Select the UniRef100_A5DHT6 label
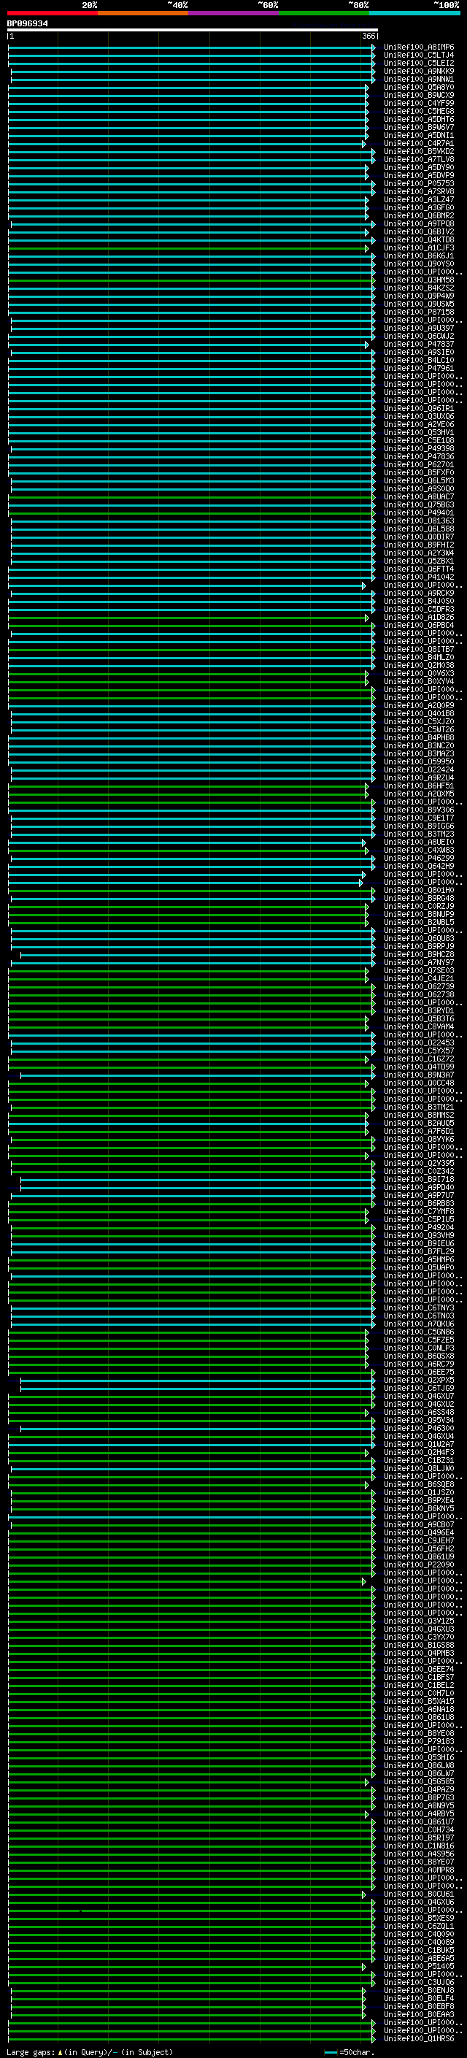This screenshot has width=467, height=2058. click(x=419, y=119)
